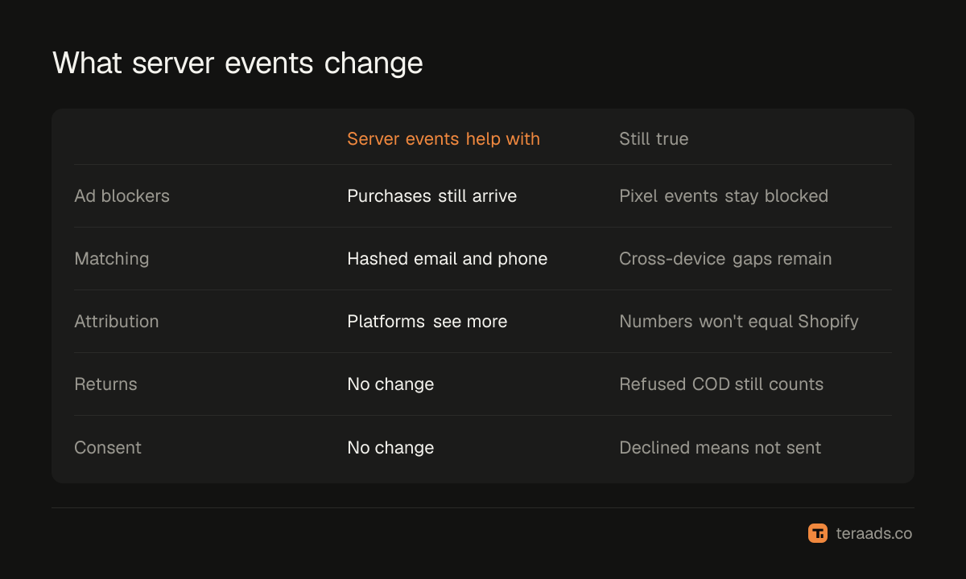Select the 'Ad blockers' row label
This screenshot has width=966, height=579.
(x=122, y=195)
